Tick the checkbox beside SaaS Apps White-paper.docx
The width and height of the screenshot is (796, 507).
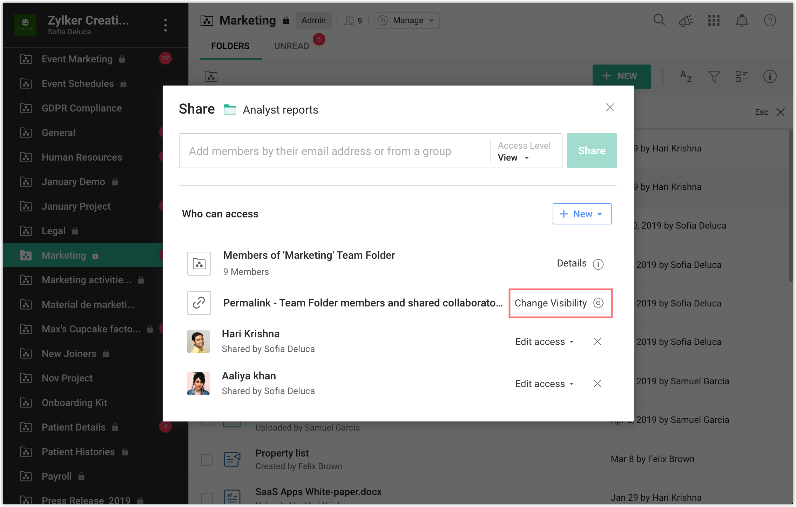pyautogui.click(x=207, y=498)
